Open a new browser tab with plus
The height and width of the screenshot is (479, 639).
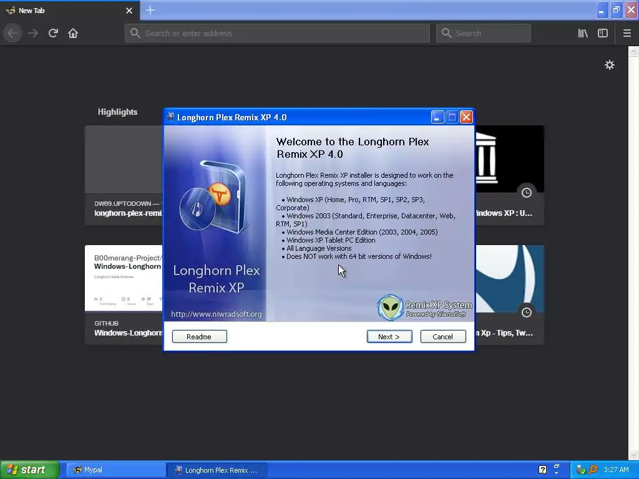click(x=150, y=10)
